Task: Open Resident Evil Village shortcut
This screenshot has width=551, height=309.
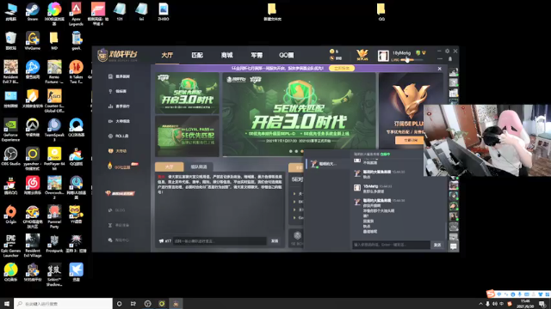Action: tap(33, 245)
